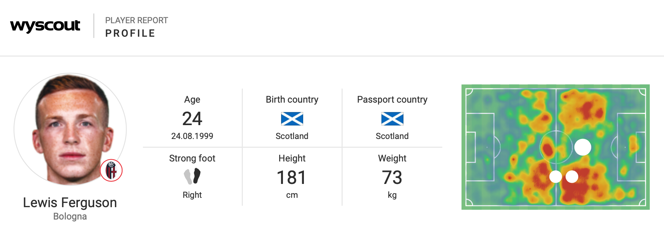Open Lewis Ferguson's player photo
The height and width of the screenshot is (239, 664).
pos(70,129)
